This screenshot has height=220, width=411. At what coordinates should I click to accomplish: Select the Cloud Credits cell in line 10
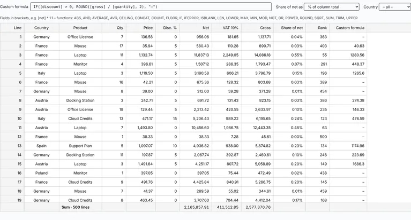pyautogui.click(x=80, y=119)
